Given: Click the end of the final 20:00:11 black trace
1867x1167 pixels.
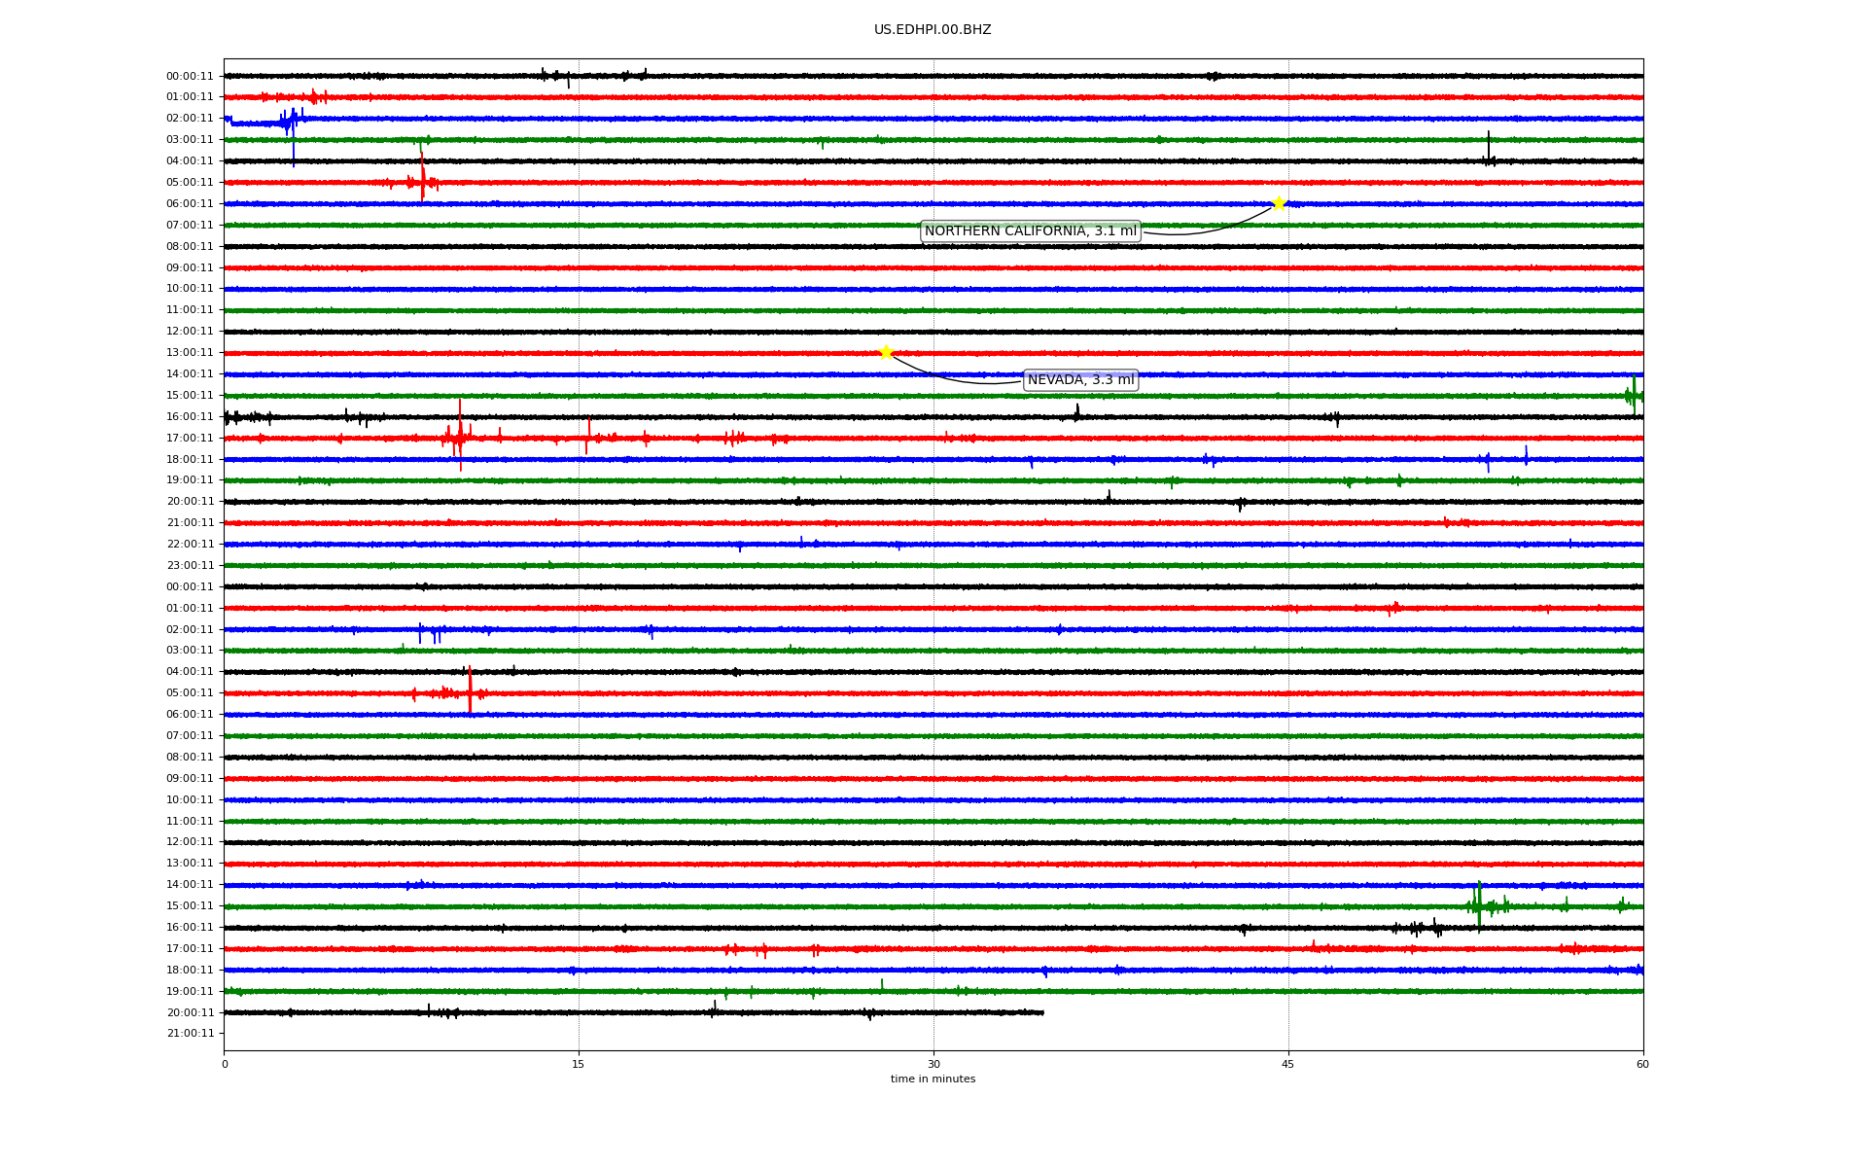Looking at the screenshot, I should pos(1042,1012).
